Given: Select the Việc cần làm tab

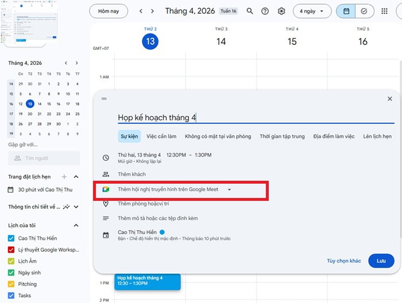Looking at the screenshot, I should 161,137.
